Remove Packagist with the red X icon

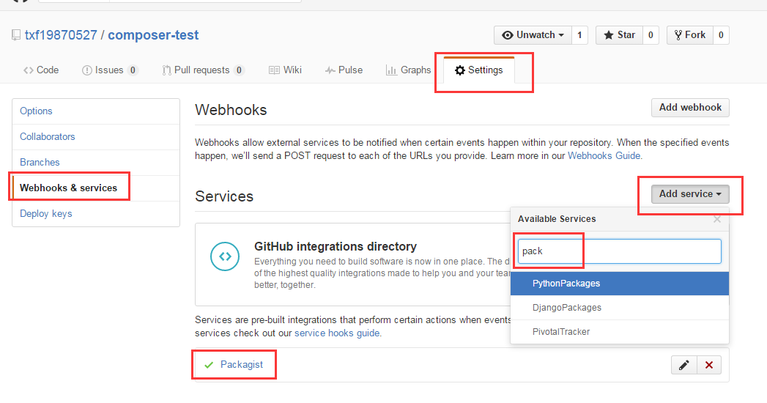(709, 365)
